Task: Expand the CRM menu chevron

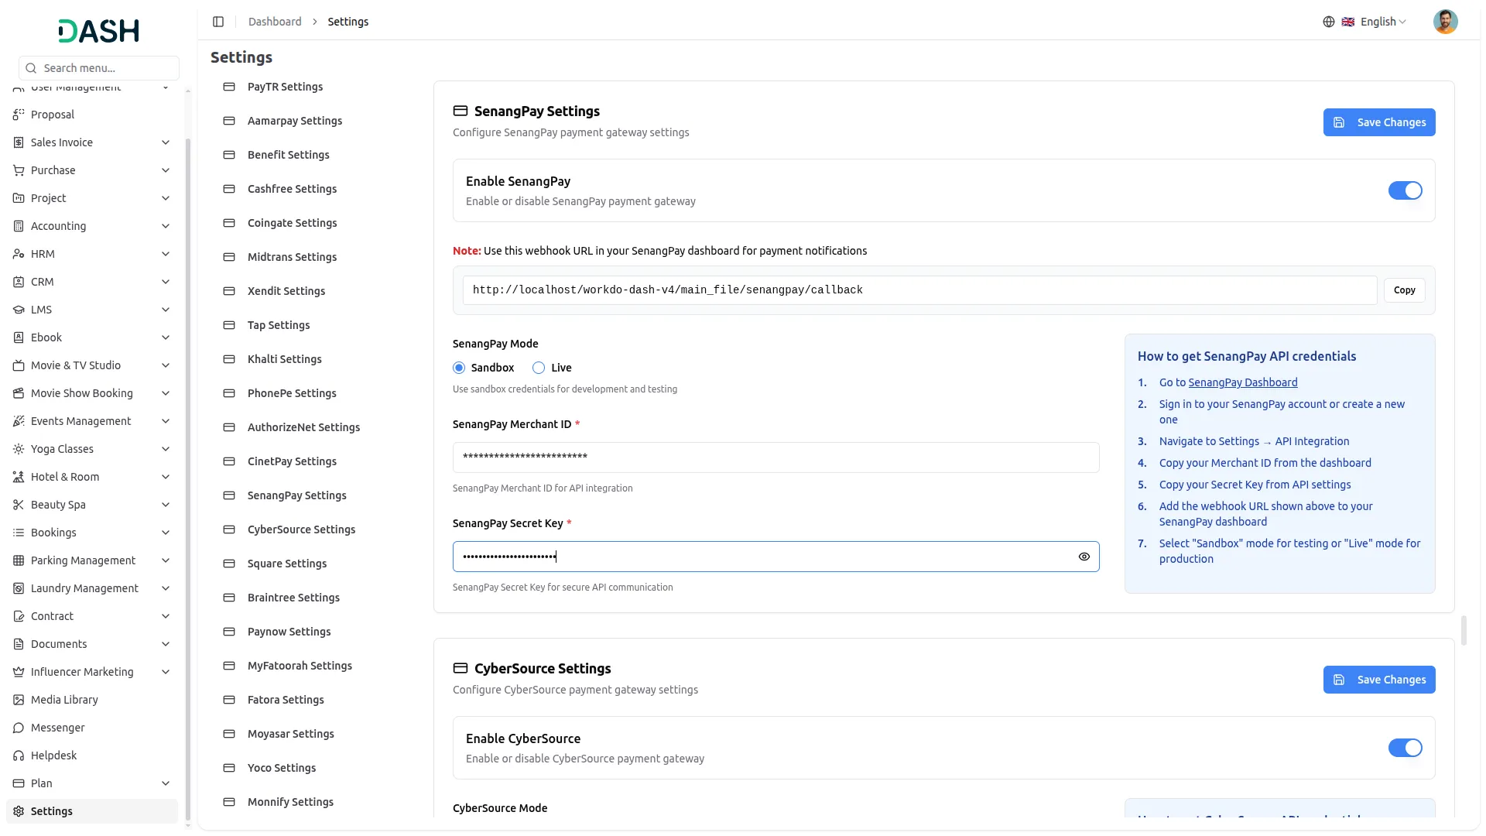Action: click(166, 282)
